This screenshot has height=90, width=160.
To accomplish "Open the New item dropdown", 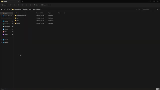I will pos(4,5).
